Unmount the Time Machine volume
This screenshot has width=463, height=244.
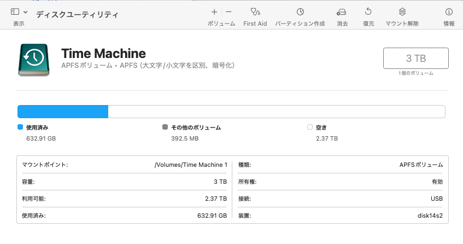tap(402, 11)
